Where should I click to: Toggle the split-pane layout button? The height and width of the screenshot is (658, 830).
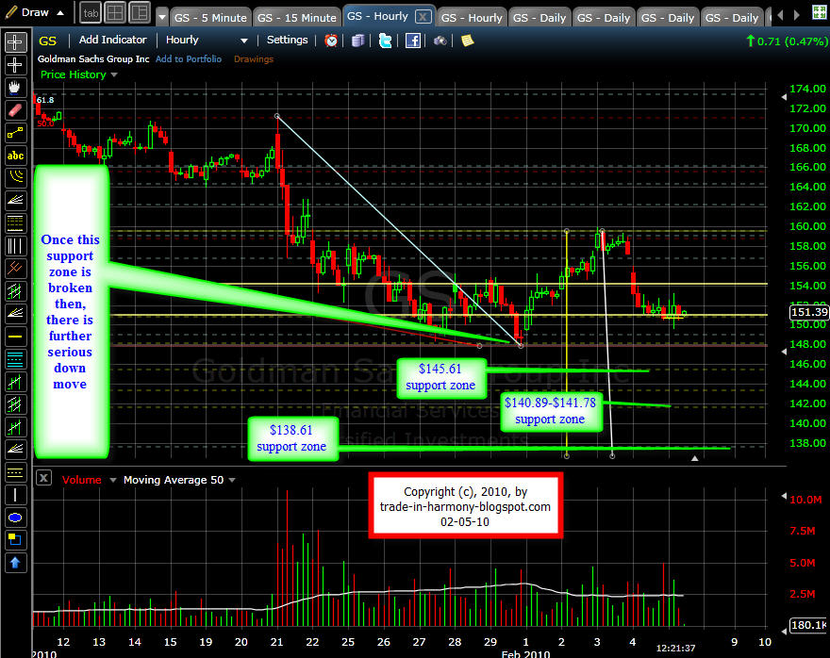tap(140, 13)
